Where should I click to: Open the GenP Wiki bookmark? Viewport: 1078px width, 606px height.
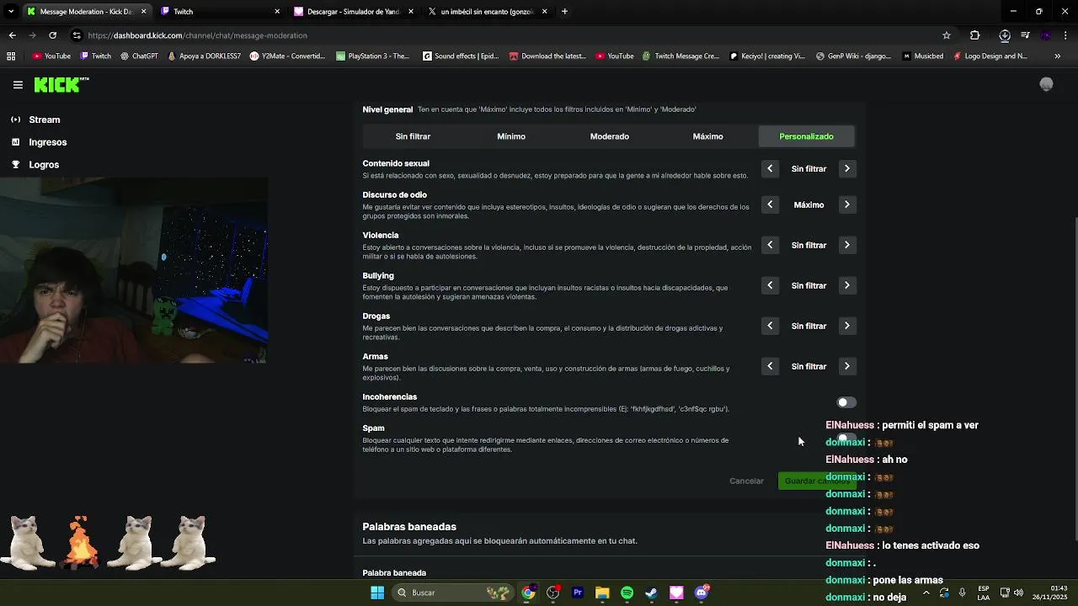click(853, 56)
